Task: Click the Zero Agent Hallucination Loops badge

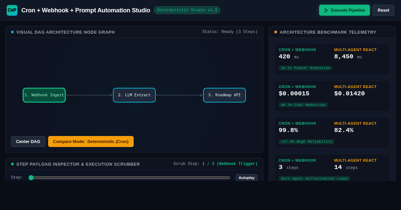Action: click(314, 179)
